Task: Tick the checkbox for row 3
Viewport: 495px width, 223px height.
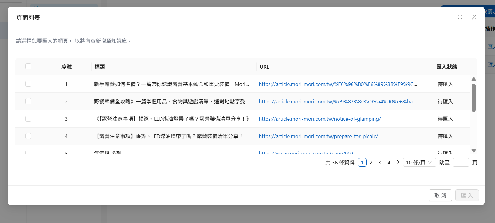Action: tap(29, 119)
